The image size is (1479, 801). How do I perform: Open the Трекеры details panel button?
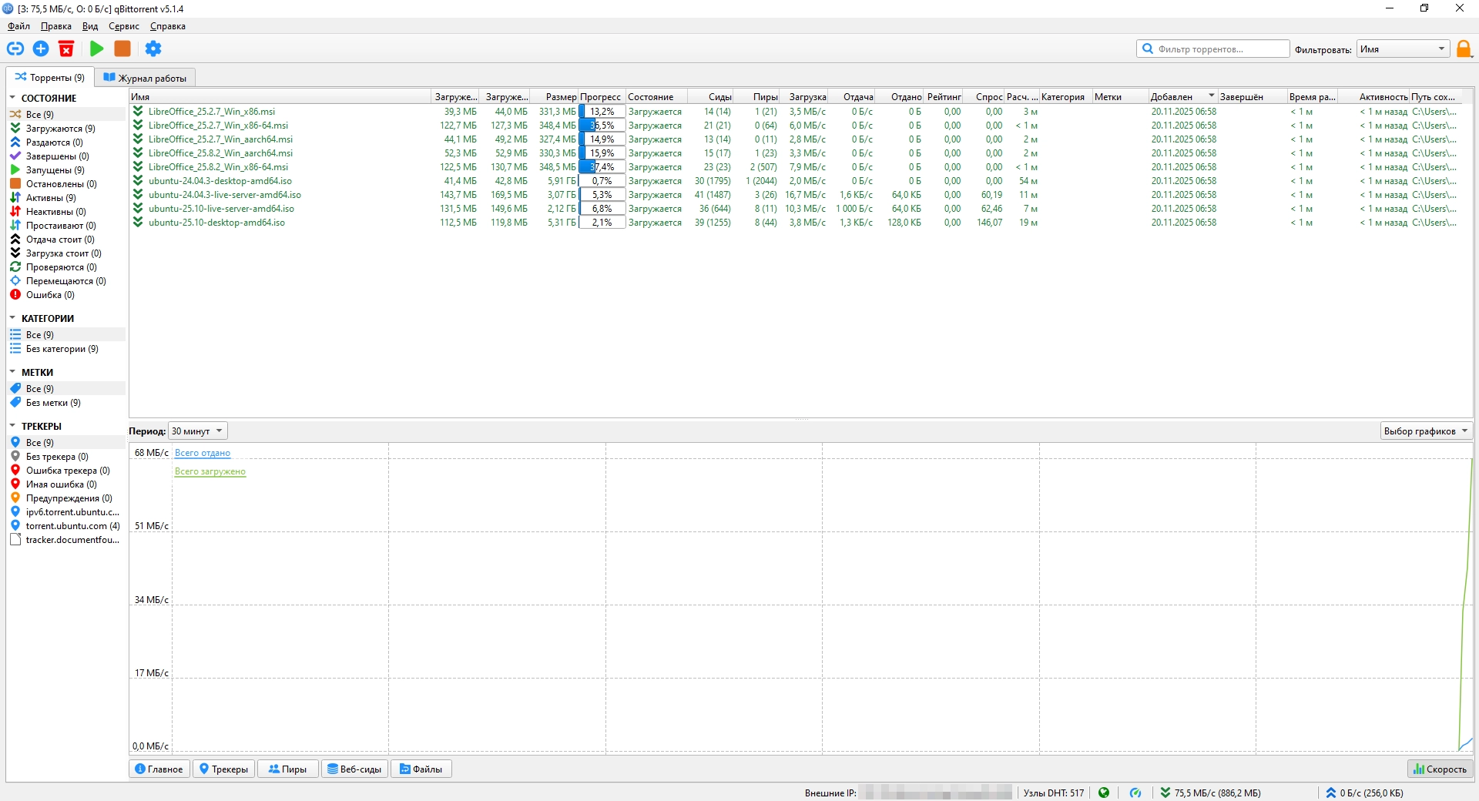[223, 769]
